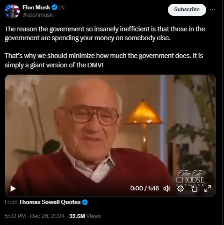Play the embedded video
The width and height of the screenshot is (224, 225).
pyautogui.click(x=13, y=189)
